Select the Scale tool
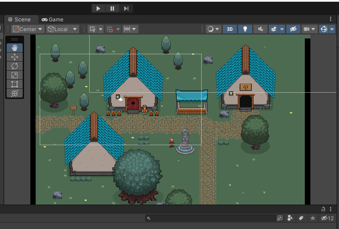Screen dimensions: 339x229 (15, 75)
